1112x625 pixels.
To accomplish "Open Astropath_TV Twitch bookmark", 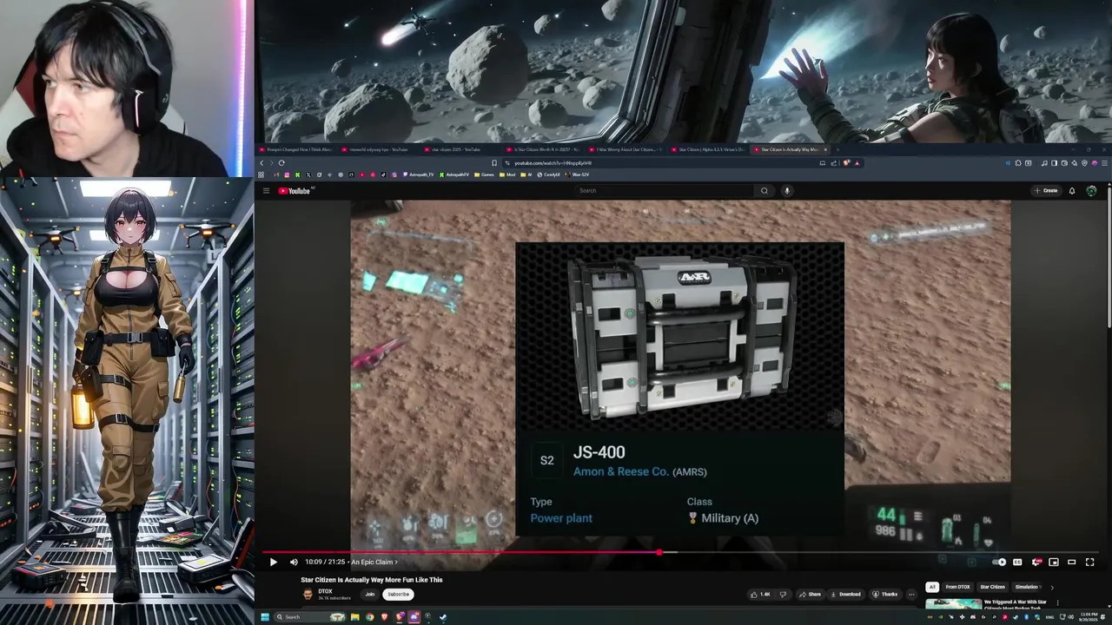I will point(419,174).
